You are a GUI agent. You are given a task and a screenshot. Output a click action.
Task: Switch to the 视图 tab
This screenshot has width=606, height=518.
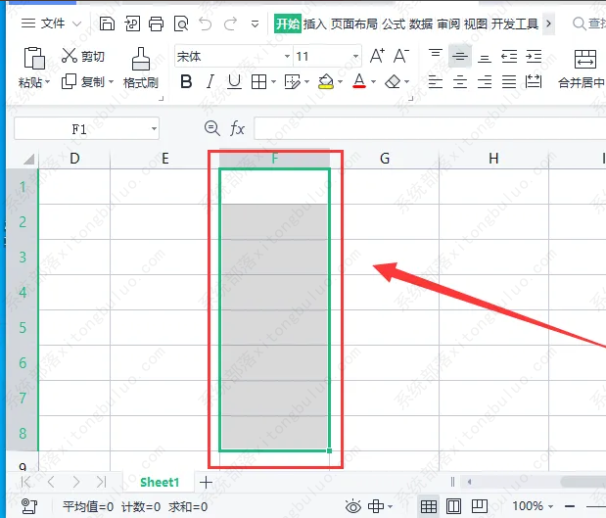(x=476, y=24)
